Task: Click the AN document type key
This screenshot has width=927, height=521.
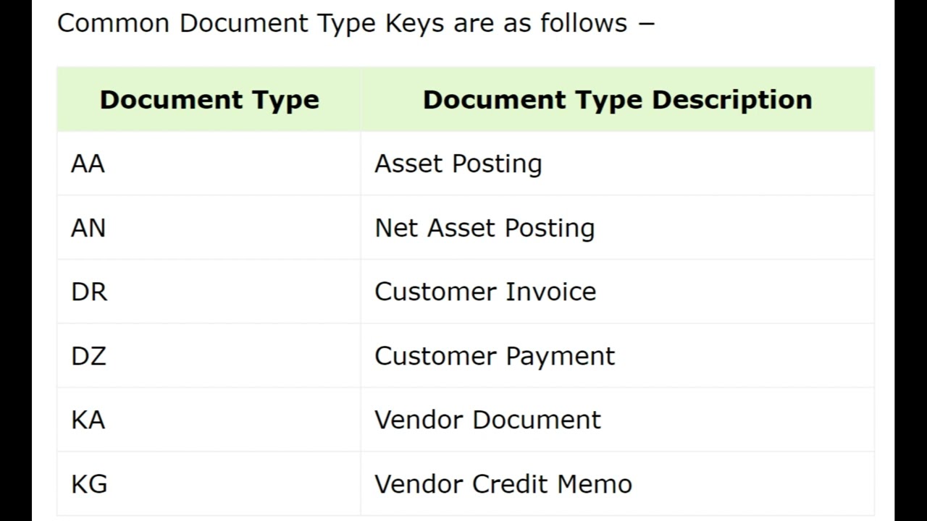Action: point(88,228)
